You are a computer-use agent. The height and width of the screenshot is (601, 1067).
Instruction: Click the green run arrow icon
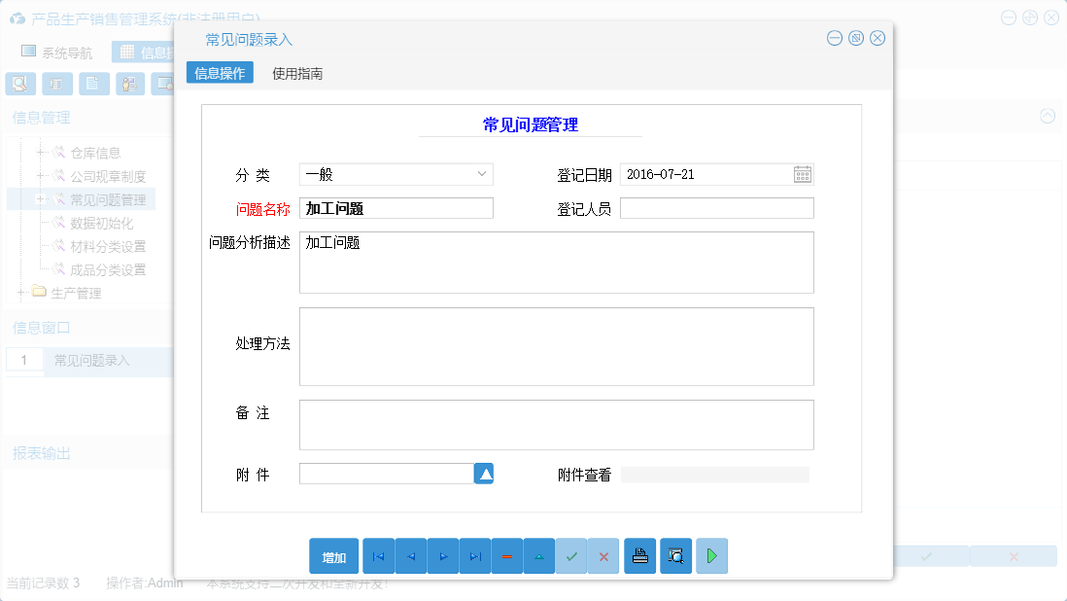pyautogui.click(x=711, y=555)
